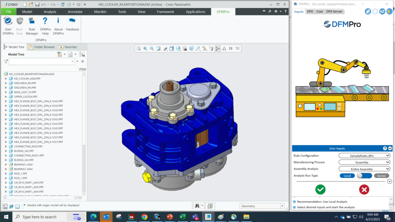Viewport: 395px width, 222px height.
Task: Open the Manufacturing Process dropdown
Action: click(364, 162)
